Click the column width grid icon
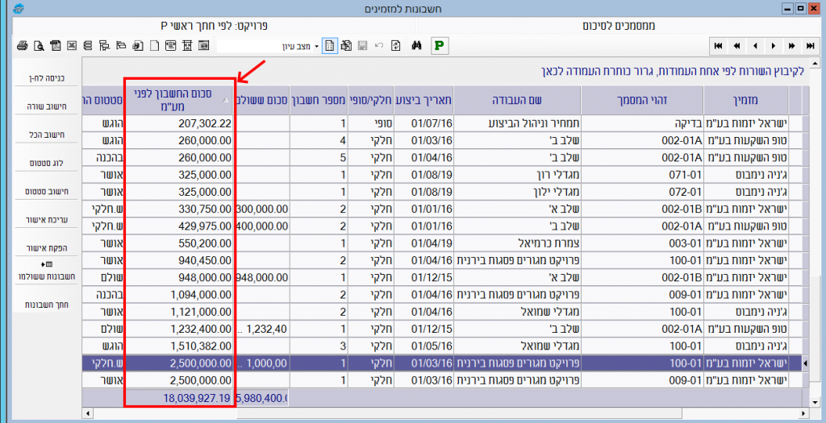Screen dimensions: 826x423 click(x=204, y=46)
